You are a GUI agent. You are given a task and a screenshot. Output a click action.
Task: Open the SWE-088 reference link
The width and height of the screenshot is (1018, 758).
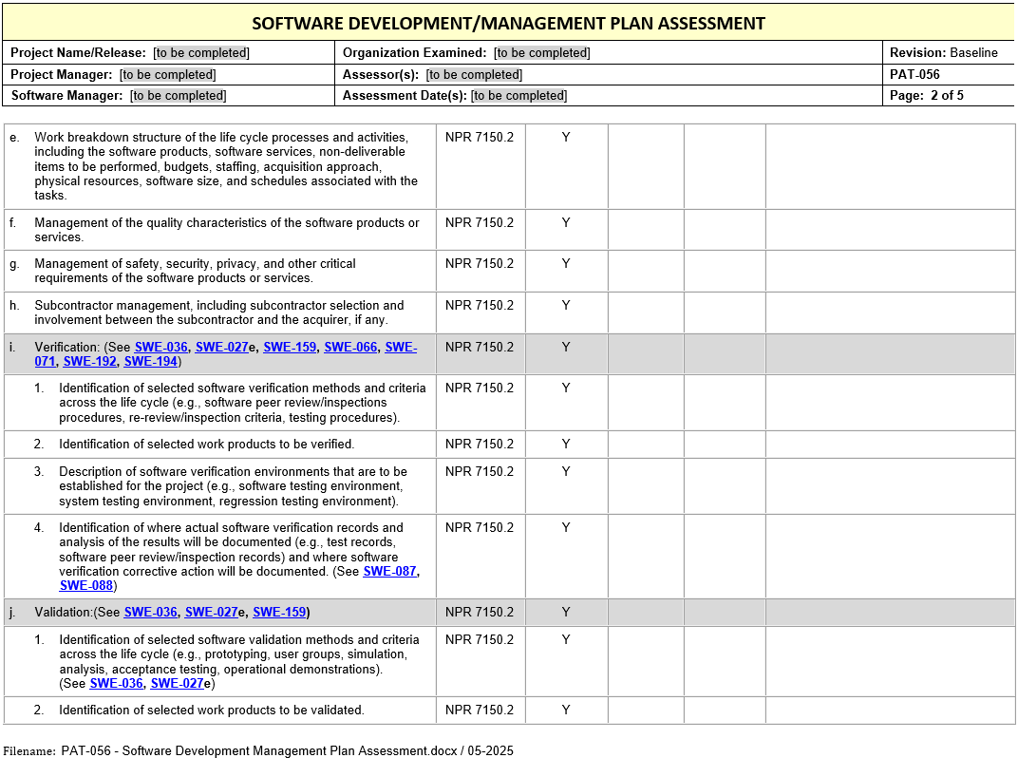point(85,586)
